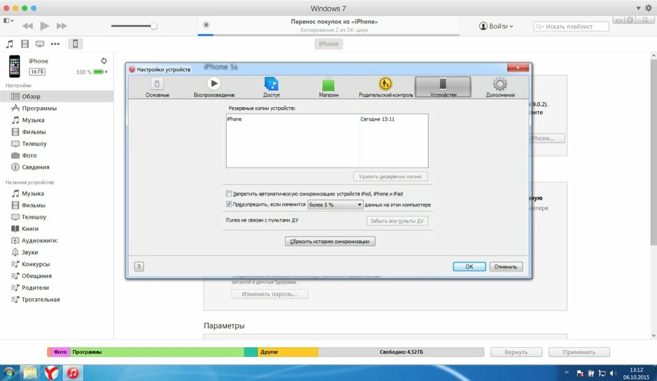
Task: Select the Устройства preferences tab
Action: pyautogui.click(x=443, y=87)
